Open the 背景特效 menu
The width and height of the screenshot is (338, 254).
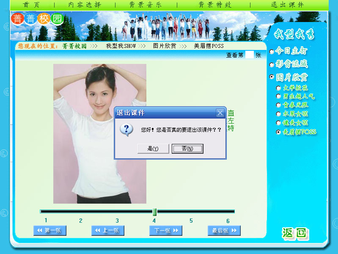[x=215, y=5]
